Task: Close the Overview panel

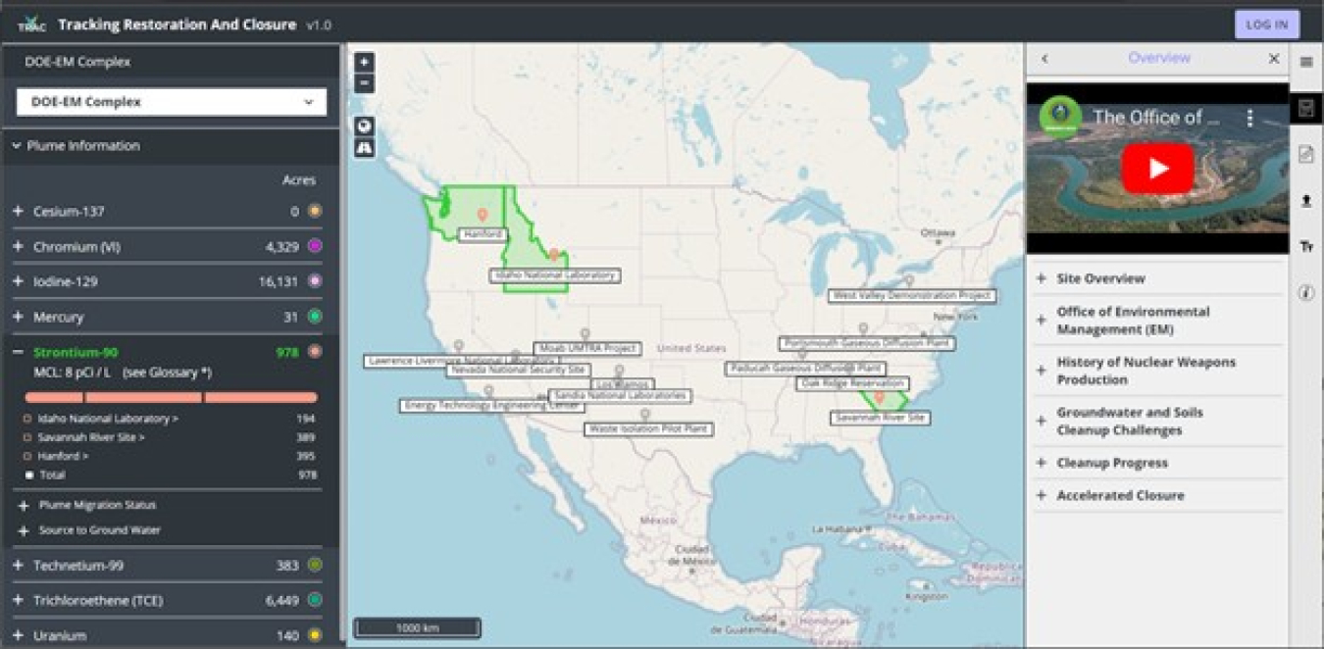Action: click(1274, 59)
